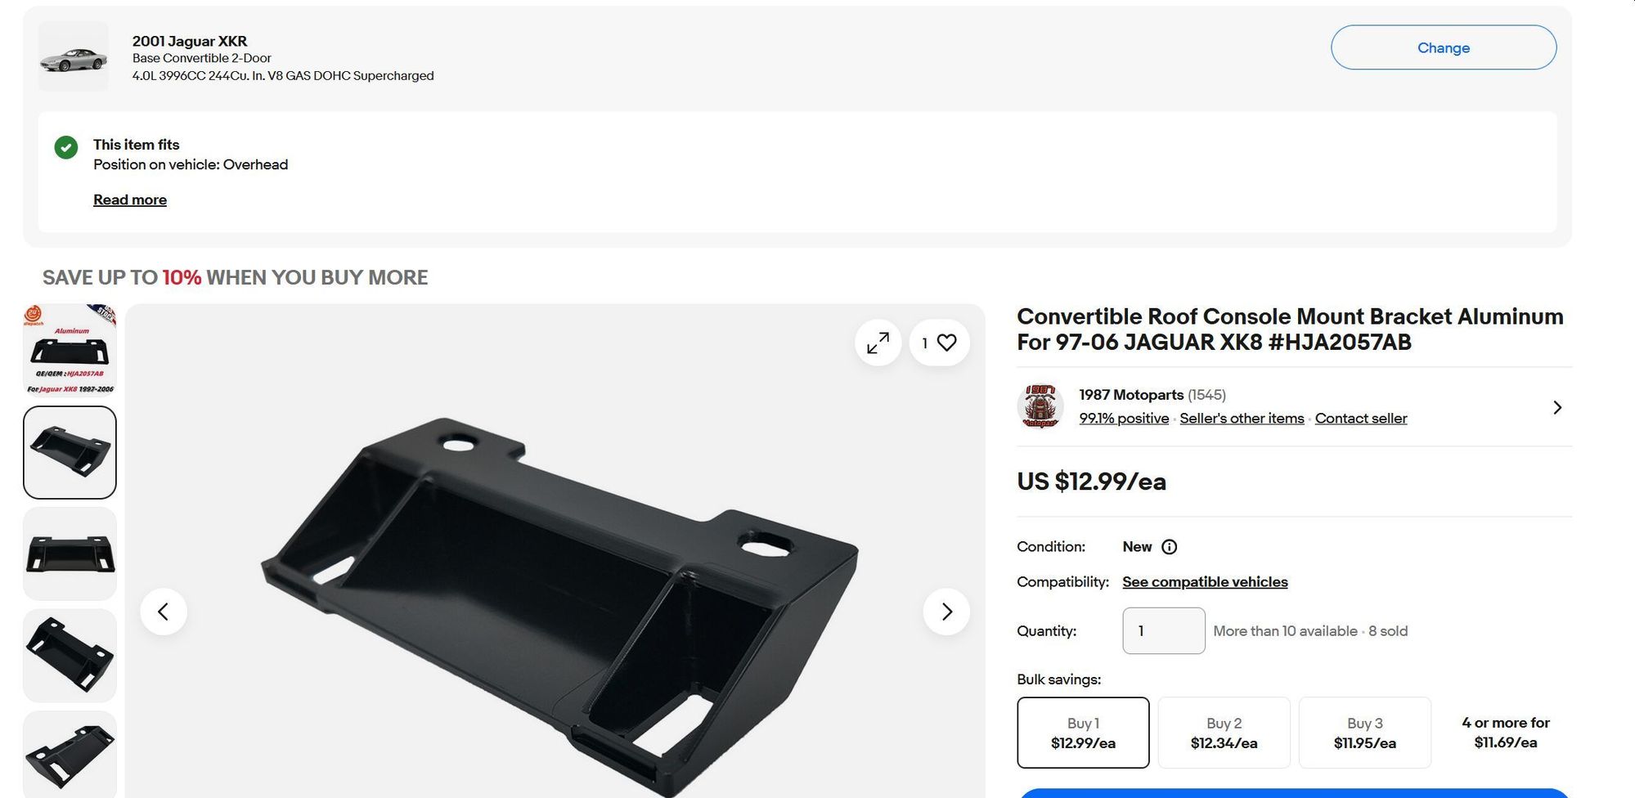Open 99.1% positive feedback link
This screenshot has width=1635, height=798.
tap(1124, 419)
